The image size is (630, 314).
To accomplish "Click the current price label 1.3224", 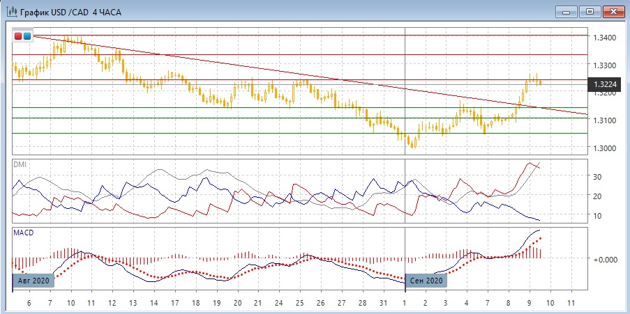I will click(x=605, y=84).
